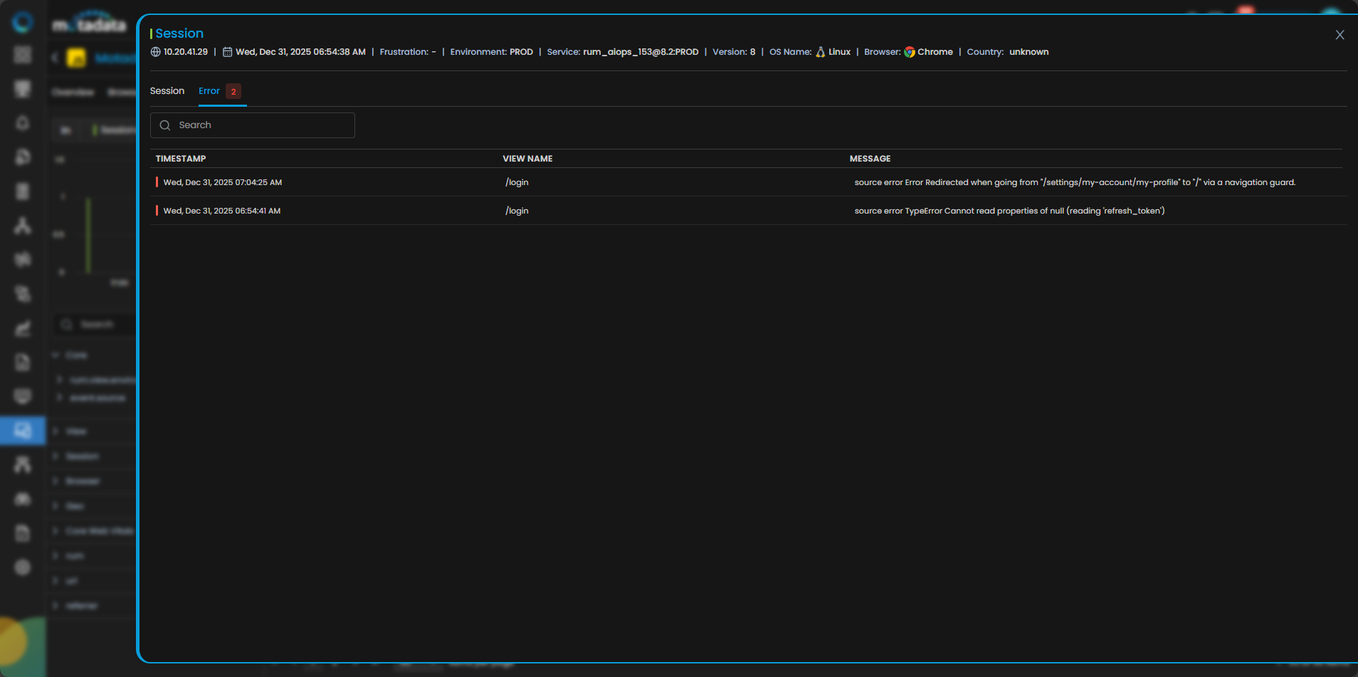Click the Chrome browser icon

tap(910, 52)
